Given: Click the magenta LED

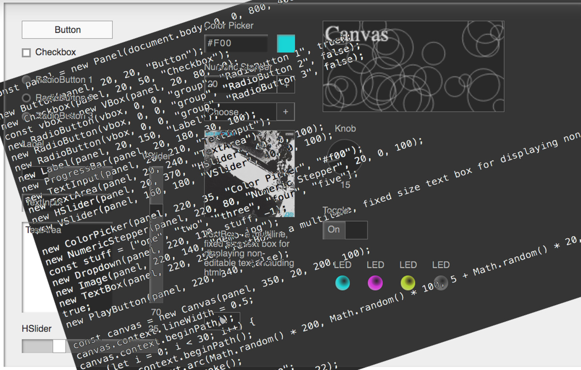Looking at the screenshot, I should pyautogui.click(x=375, y=282).
